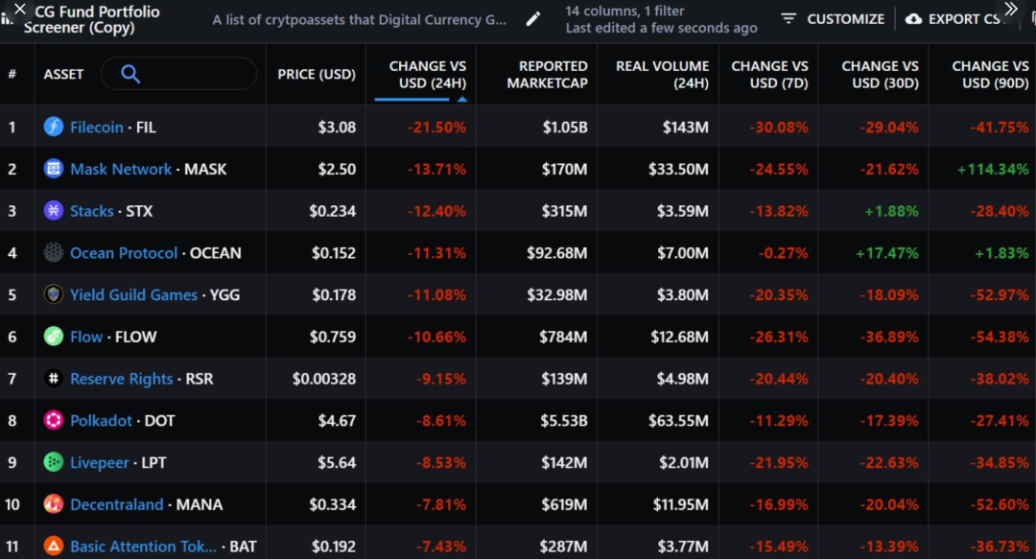
Task: Click Flow's 90D change -54.38%
Action: pos(999,337)
